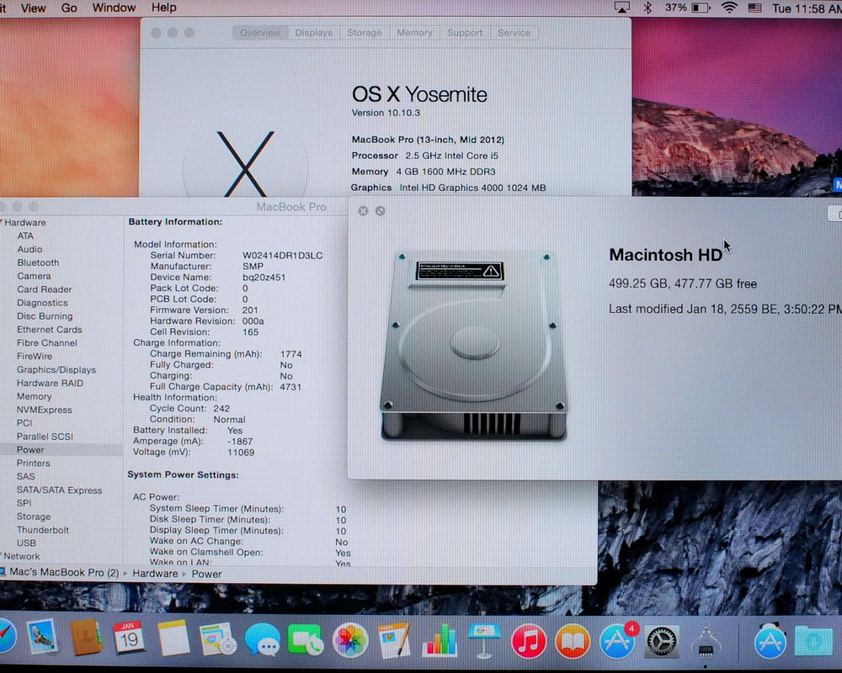Select FireWire in the sidebar

[35, 357]
